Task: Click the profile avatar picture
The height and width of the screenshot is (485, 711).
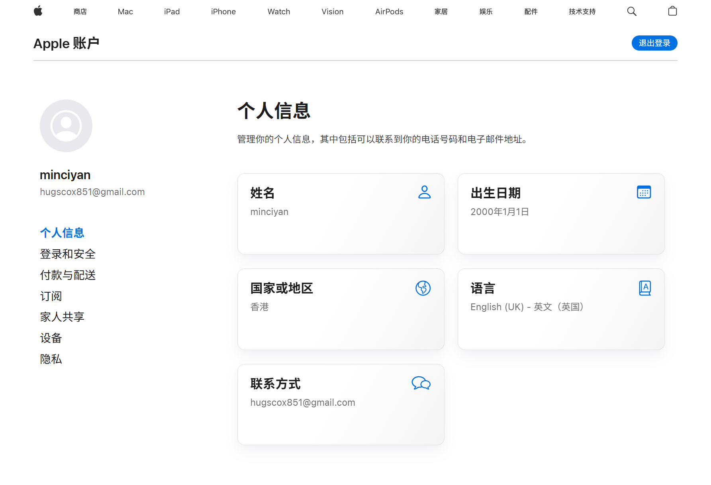Action: [66, 126]
